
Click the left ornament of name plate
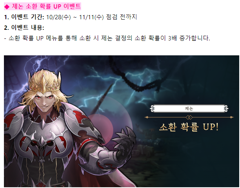[152, 109]
